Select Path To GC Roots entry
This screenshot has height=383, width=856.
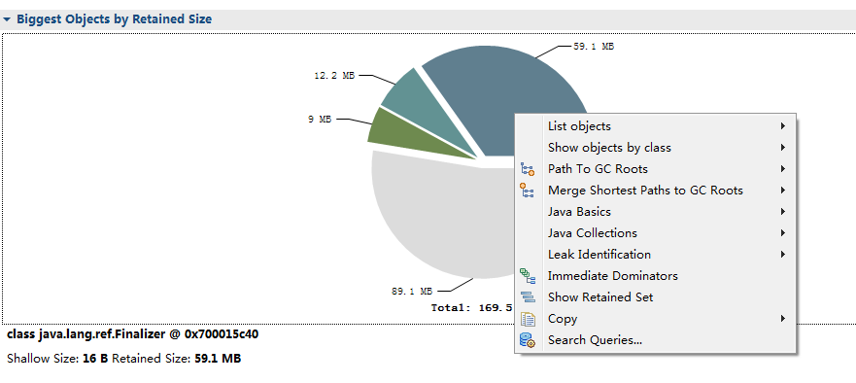pyautogui.click(x=655, y=169)
